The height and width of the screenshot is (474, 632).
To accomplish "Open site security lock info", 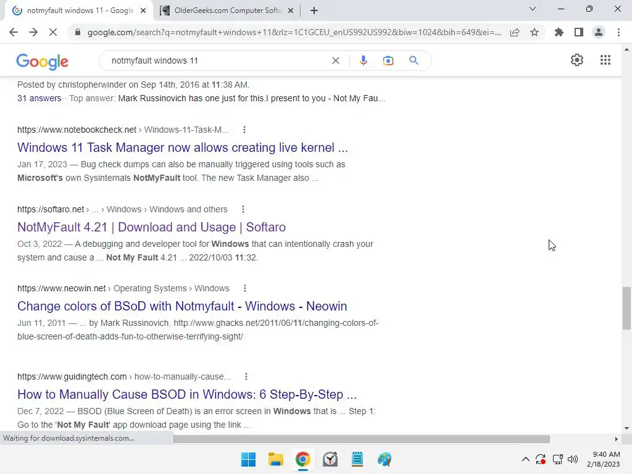I will point(78,32).
